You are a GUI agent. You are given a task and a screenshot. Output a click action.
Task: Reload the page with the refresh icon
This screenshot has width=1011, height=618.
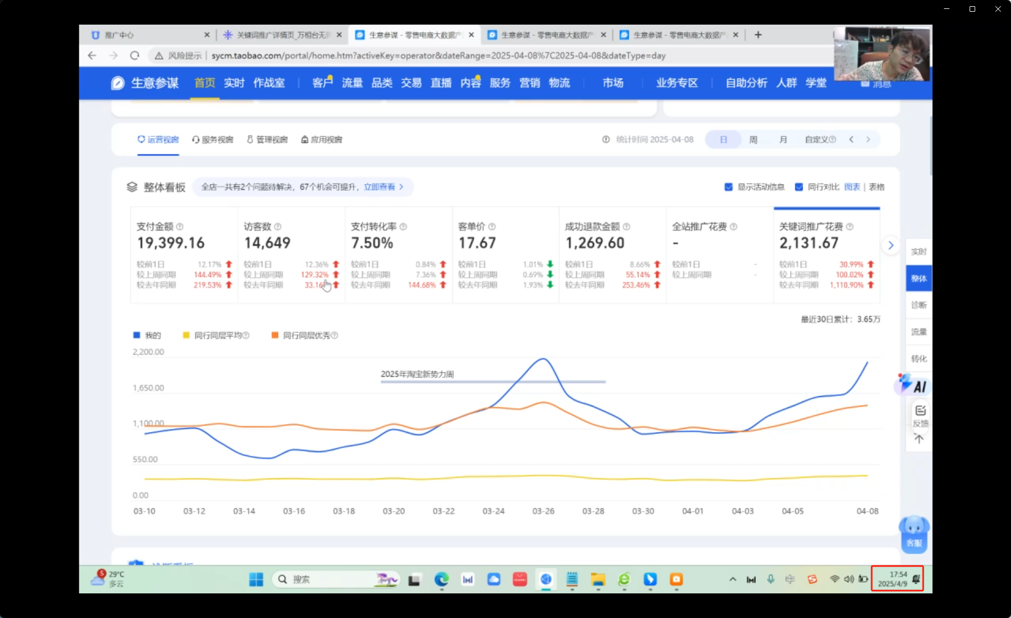pos(135,55)
